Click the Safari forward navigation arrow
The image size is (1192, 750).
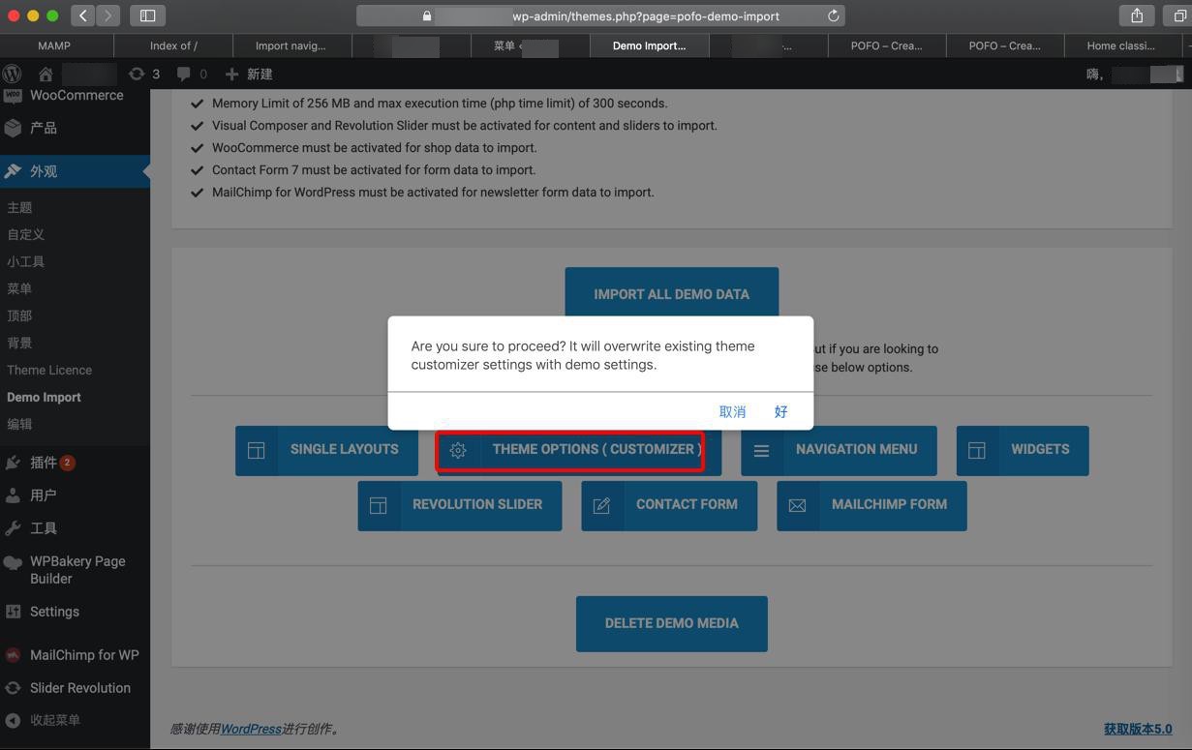pyautogui.click(x=108, y=15)
